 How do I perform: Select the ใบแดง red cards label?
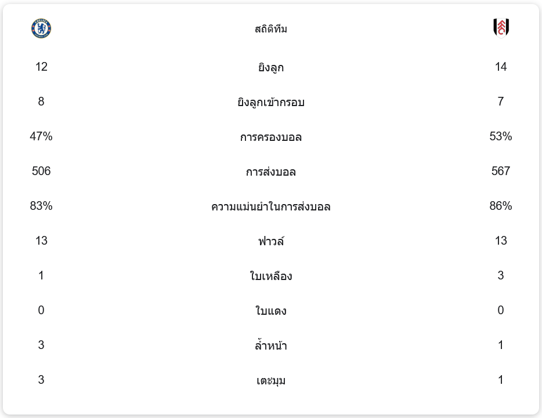(271, 311)
